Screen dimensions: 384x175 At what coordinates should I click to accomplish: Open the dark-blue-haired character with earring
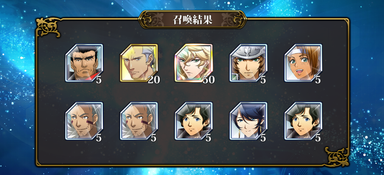[x=249, y=121]
